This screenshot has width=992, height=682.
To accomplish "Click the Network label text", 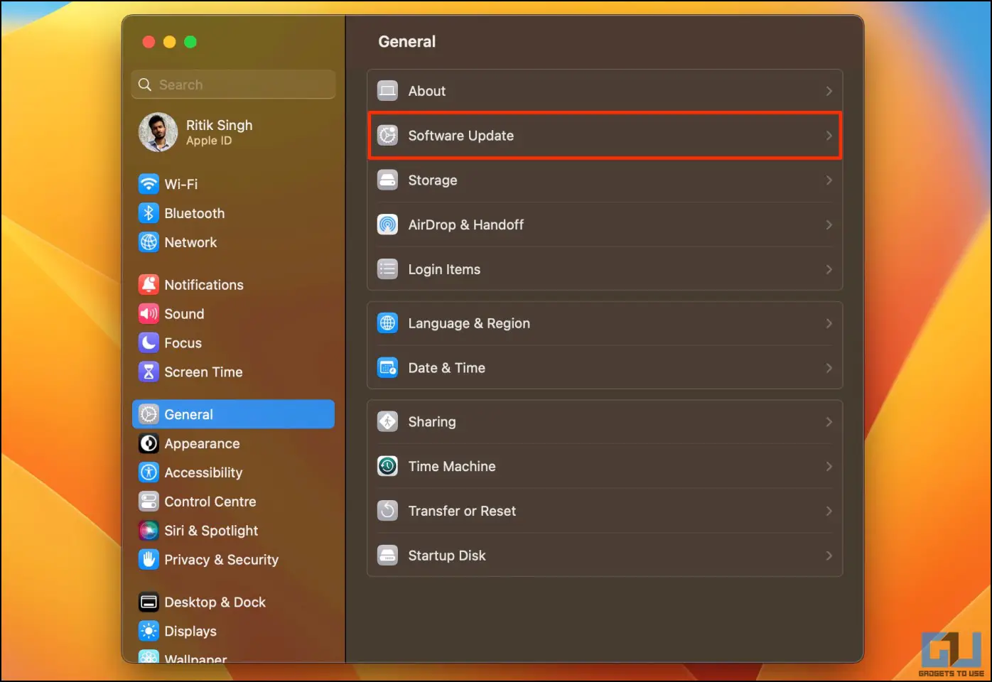I will tap(190, 242).
